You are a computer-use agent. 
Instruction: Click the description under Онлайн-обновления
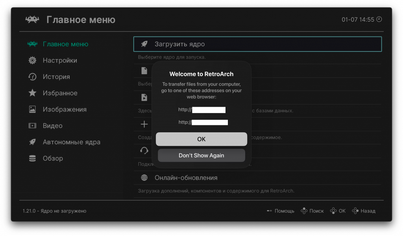pos(216,191)
